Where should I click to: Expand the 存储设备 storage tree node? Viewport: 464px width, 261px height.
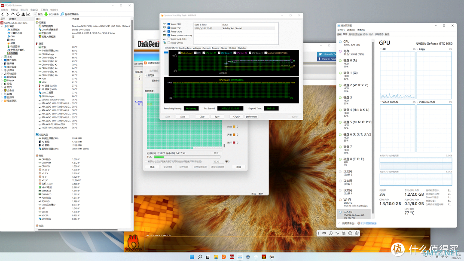tap(2, 73)
